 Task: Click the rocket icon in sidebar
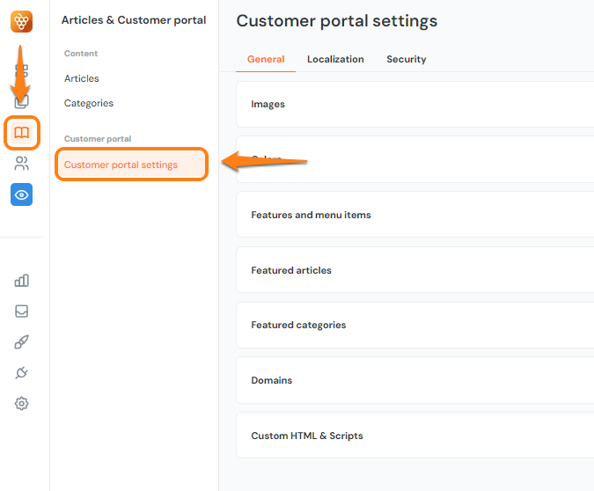(22, 341)
